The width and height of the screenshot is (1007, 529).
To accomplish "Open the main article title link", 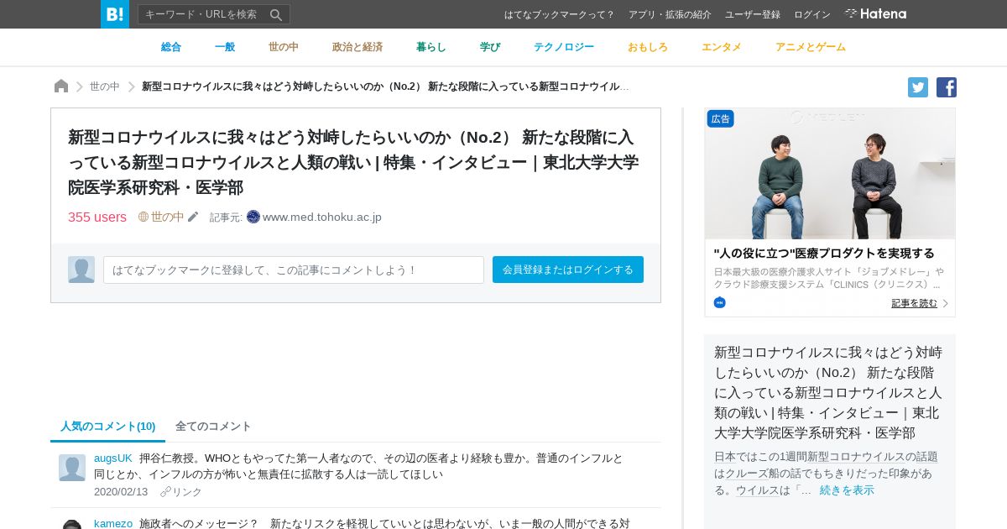I will click(x=353, y=162).
